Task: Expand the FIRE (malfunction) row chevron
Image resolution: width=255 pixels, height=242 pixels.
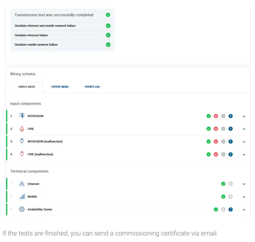Action: [x=244, y=155]
